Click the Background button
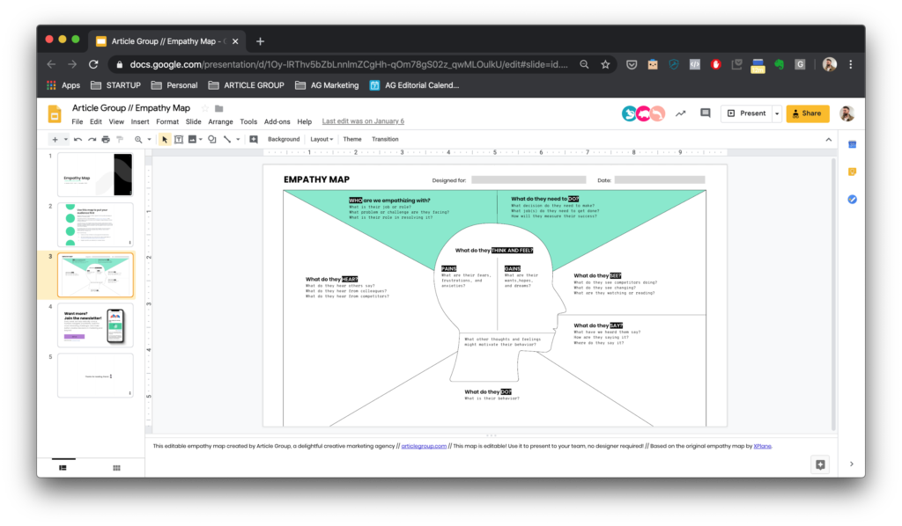 coord(284,140)
